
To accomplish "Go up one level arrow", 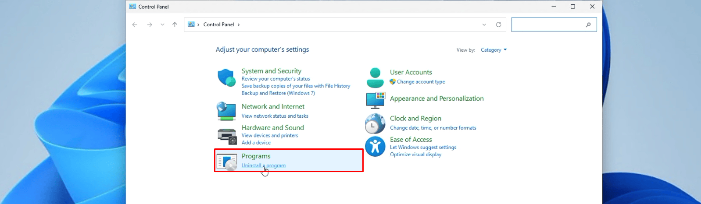I will click(175, 25).
